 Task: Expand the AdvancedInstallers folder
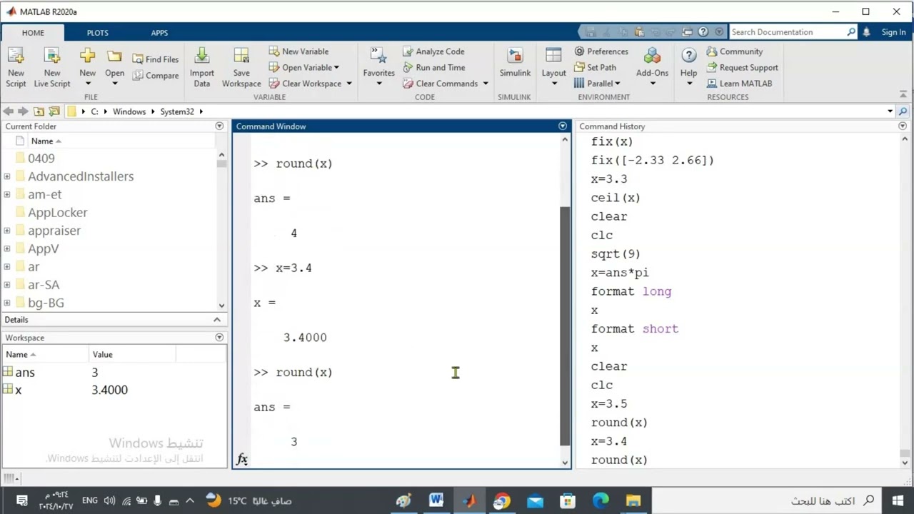(7, 176)
